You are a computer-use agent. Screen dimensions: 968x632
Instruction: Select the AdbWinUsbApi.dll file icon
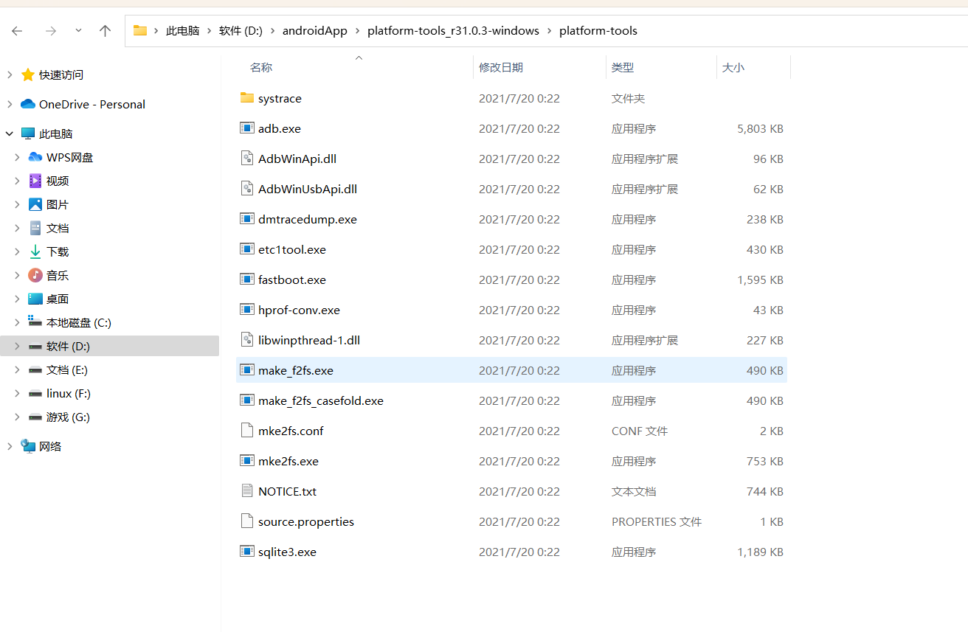click(x=247, y=188)
